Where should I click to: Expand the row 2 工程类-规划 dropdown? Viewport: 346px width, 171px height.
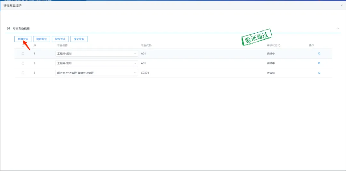pyautogui.click(x=97, y=63)
